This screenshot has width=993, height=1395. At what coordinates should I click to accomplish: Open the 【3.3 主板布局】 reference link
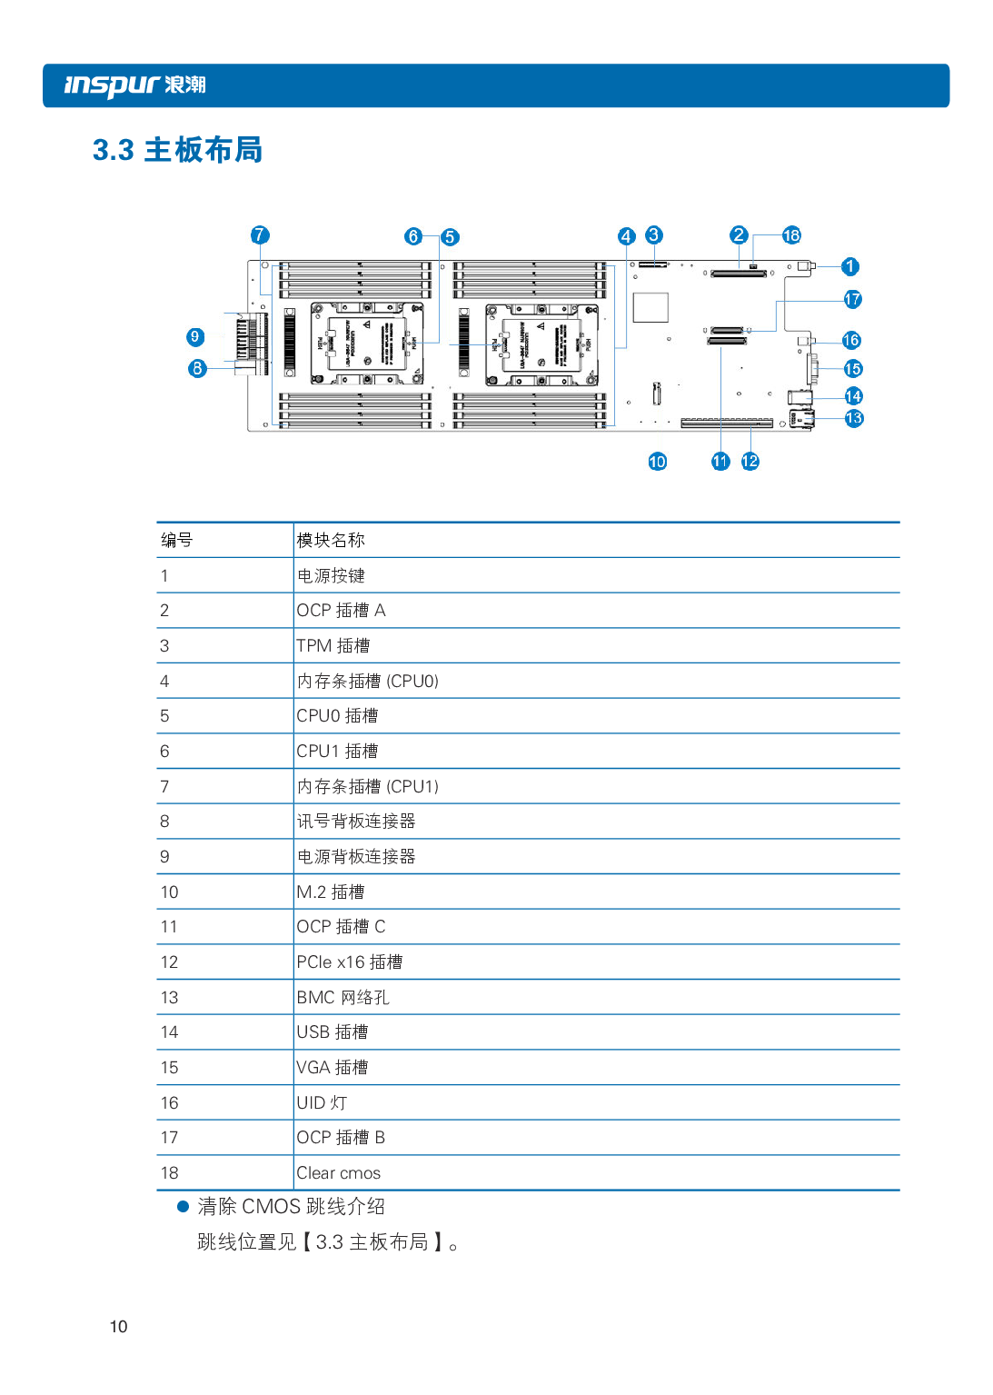(x=373, y=1242)
